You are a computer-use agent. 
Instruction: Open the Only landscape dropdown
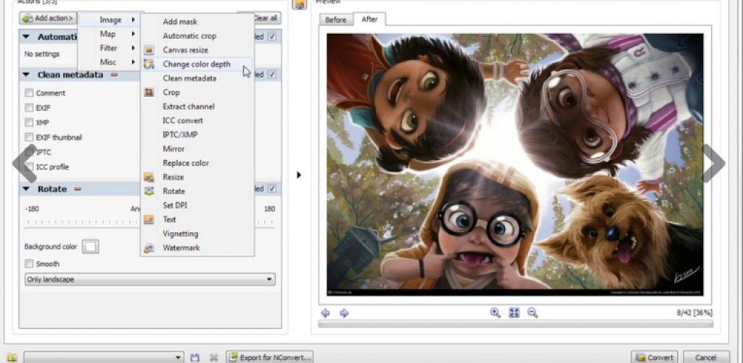click(150, 279)
